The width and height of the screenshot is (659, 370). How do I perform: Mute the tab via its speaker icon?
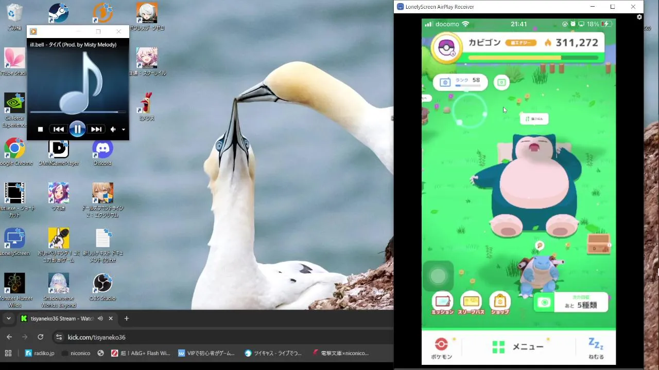click(100, 319)
